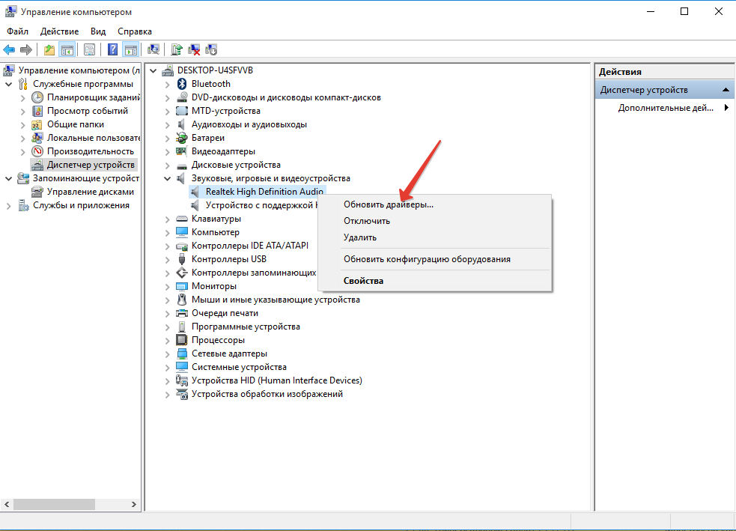
Task: Click left arrow of the tree scrollbar
Action: pos(7,504)
